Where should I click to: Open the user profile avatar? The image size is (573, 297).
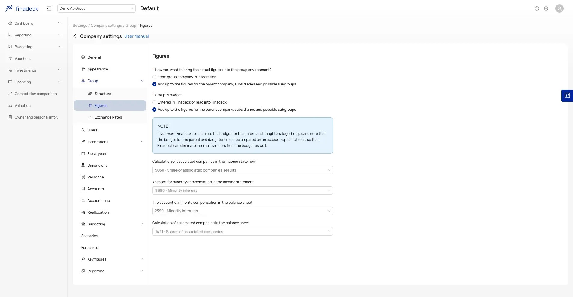click(x=559, y=8)
